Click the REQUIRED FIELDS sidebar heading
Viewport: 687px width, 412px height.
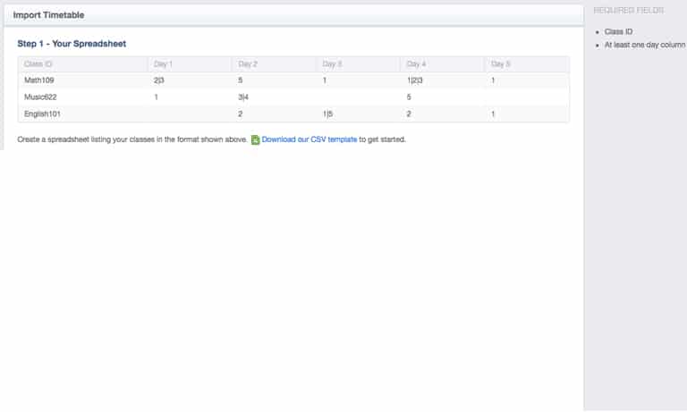[629, 10]
